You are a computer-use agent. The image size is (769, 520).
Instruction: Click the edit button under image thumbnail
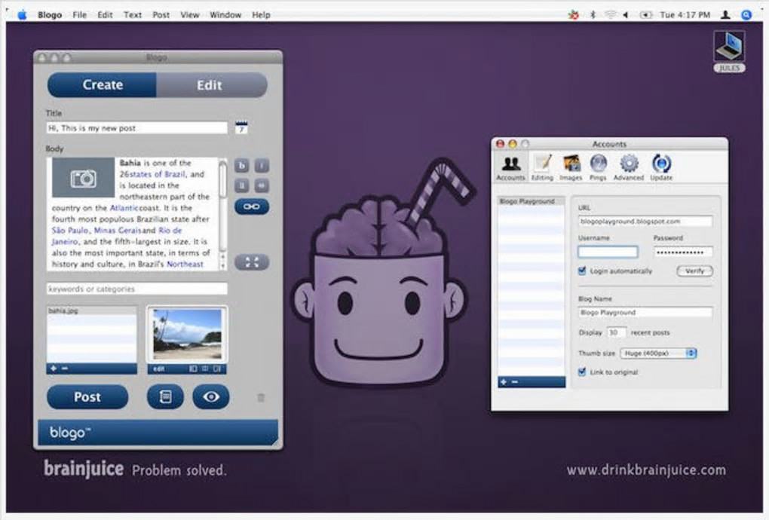point(159,369)
